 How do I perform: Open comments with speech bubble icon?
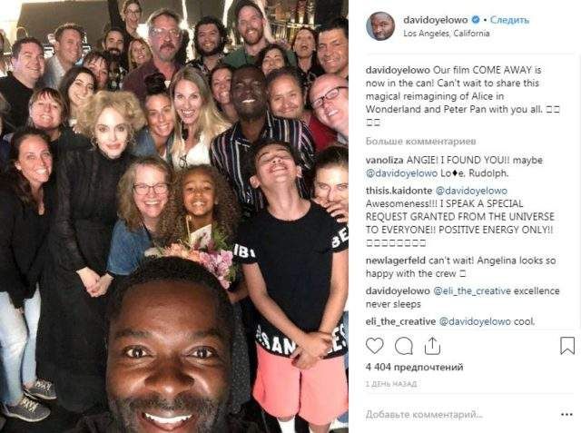403,346
